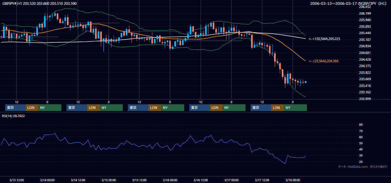
Task: Click RSI scale level 40
Action: point(361,149)
